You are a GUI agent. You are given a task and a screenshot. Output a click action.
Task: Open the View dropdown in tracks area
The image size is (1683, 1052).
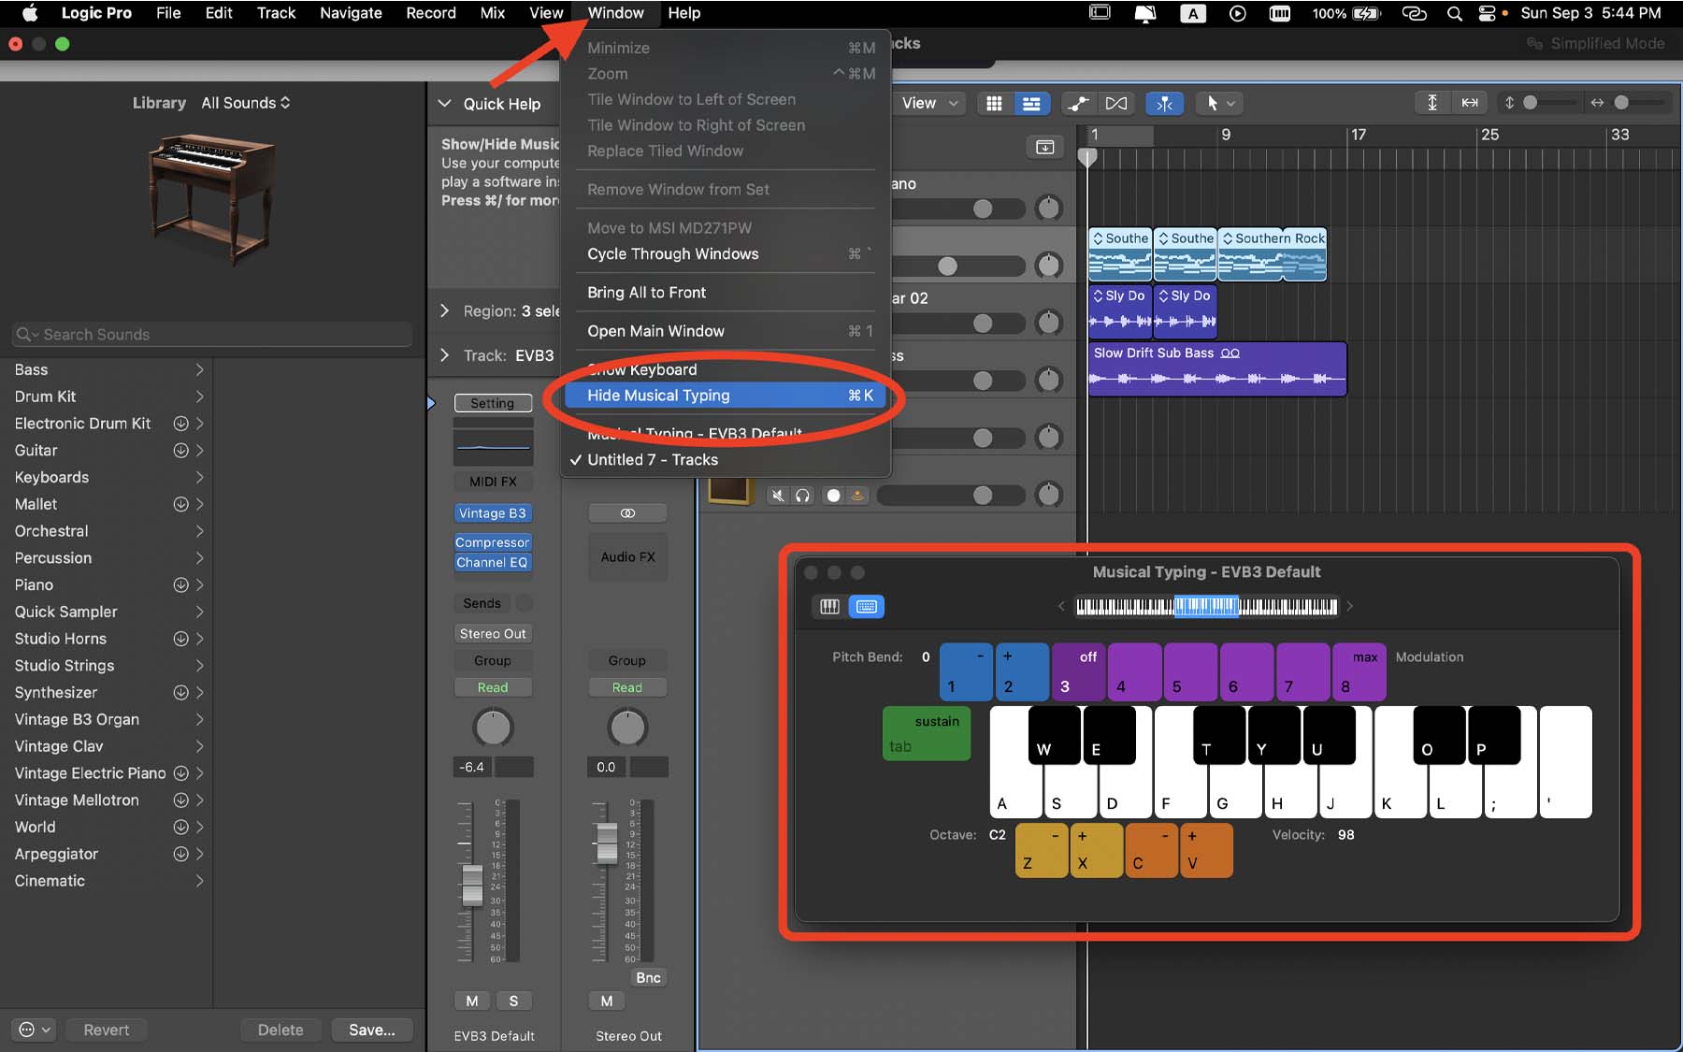click(x=930, y=103)
